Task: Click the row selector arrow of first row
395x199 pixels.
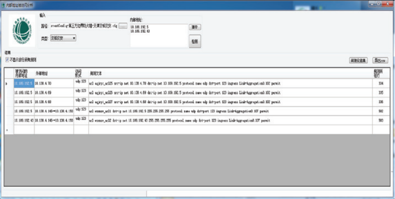Action: pyautogui.click(x=6, y=83)
